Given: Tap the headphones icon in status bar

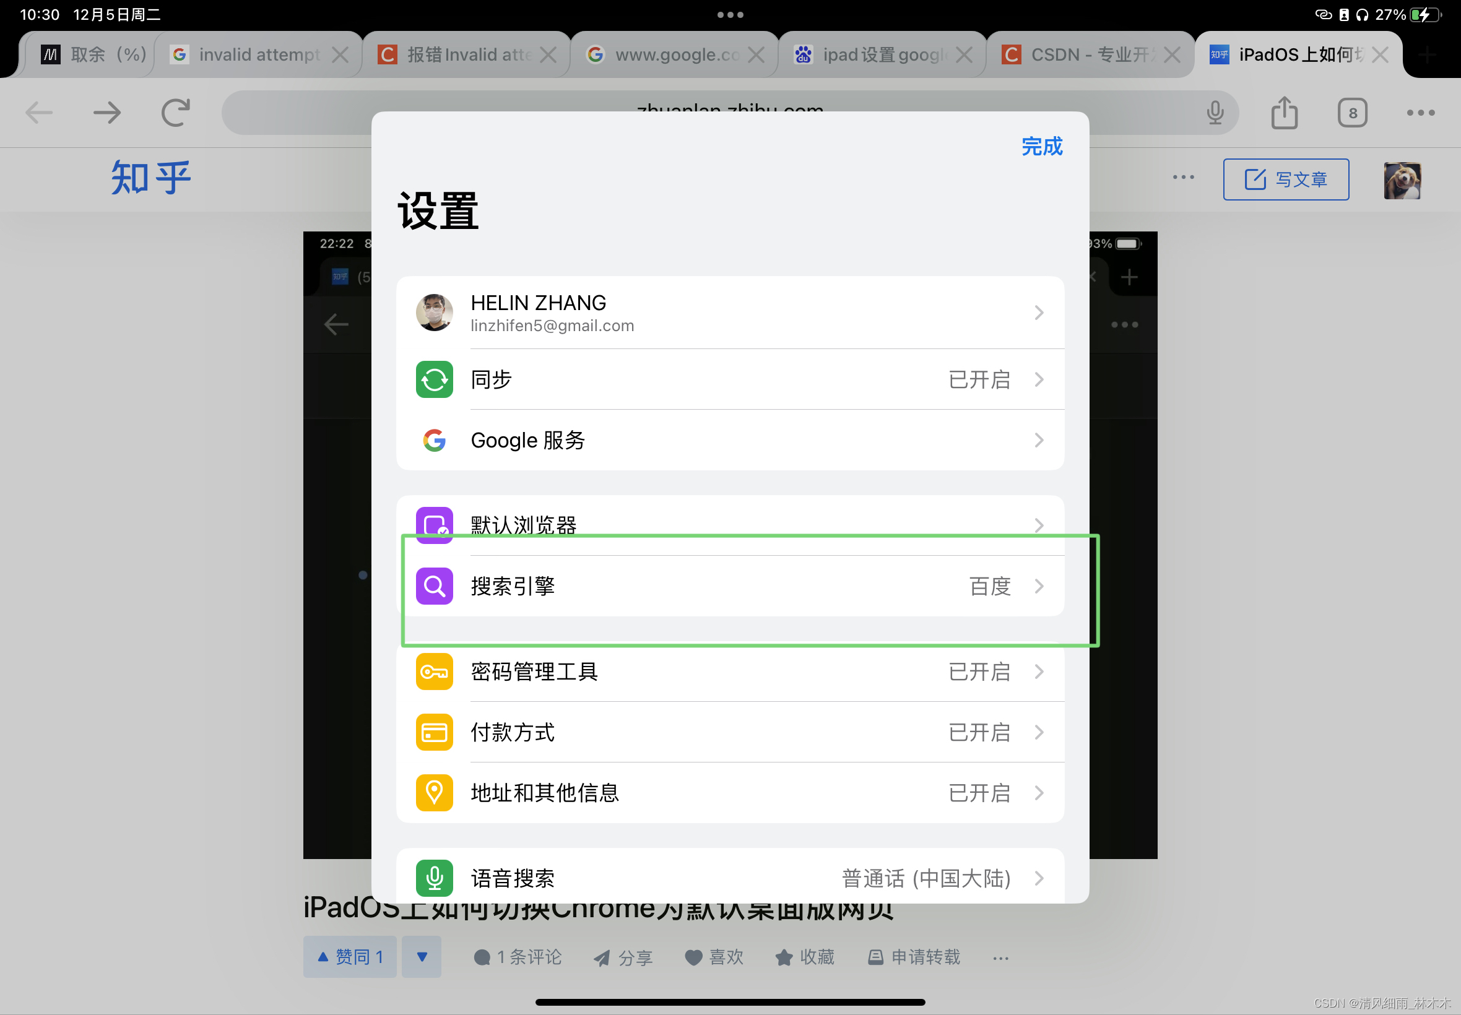Looking at the screenshot, I should pos(1361,15).
